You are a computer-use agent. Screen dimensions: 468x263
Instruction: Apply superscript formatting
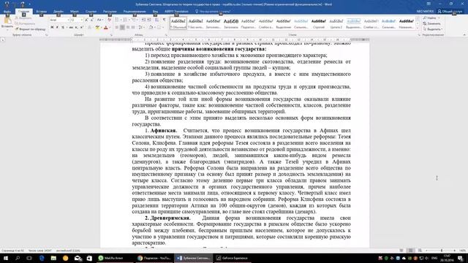point(81,28)
